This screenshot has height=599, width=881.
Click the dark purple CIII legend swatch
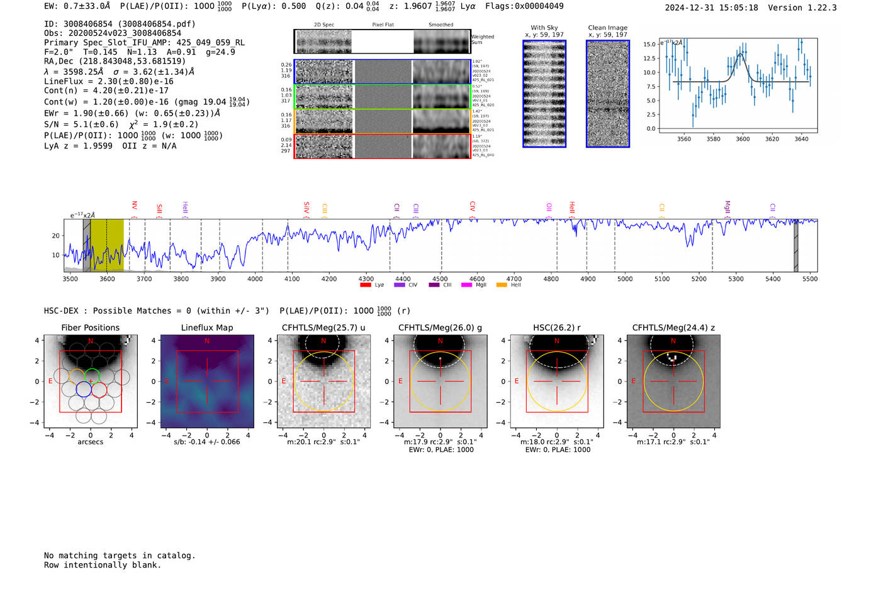click(434, 285)
